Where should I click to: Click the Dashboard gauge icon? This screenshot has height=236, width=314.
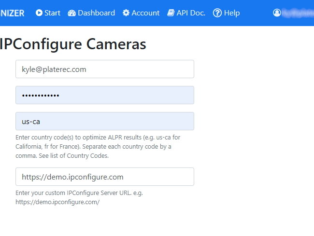[x=71, y=13]
